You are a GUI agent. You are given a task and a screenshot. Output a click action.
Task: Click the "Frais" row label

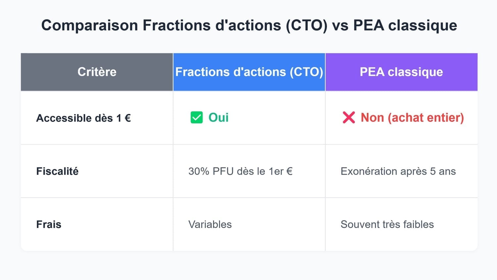coord(49,224)
